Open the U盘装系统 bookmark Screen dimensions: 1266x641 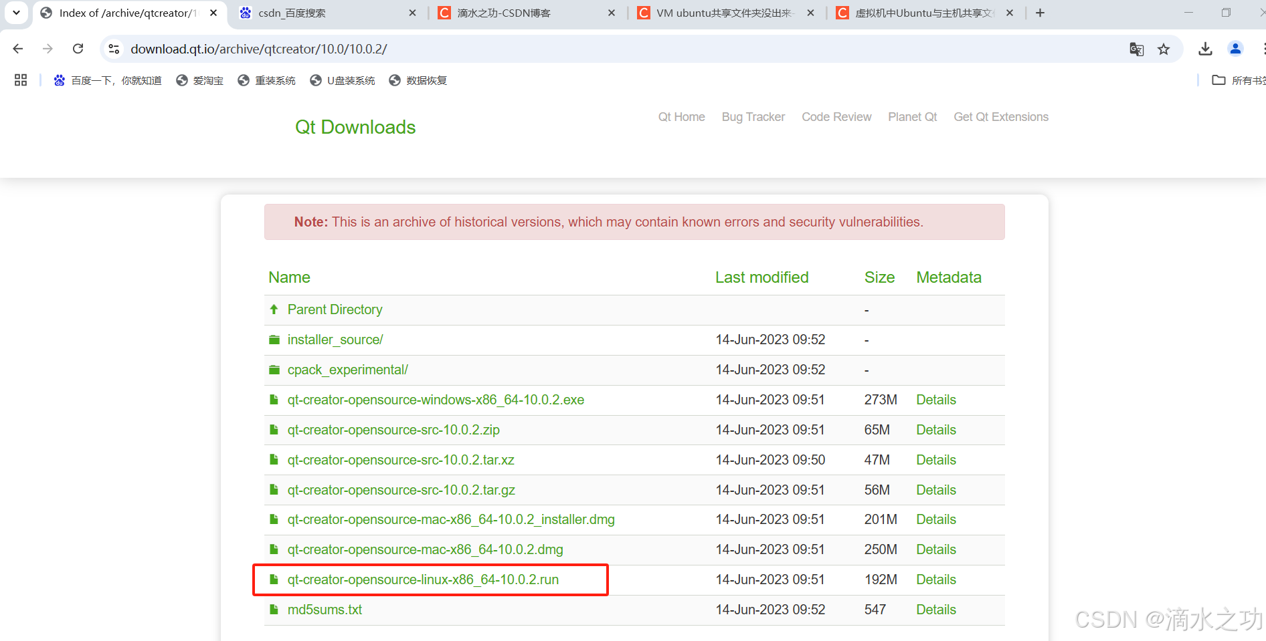[343, 80]
